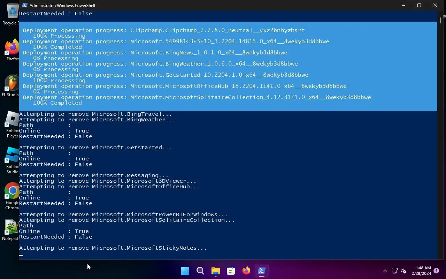Show hidden system tray icons
Viewport: 446px width, 279px height.
pyautogui.click(x=385, y=271)
